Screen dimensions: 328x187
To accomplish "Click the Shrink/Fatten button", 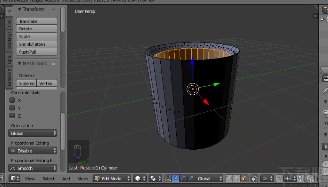I will [36, 44].
